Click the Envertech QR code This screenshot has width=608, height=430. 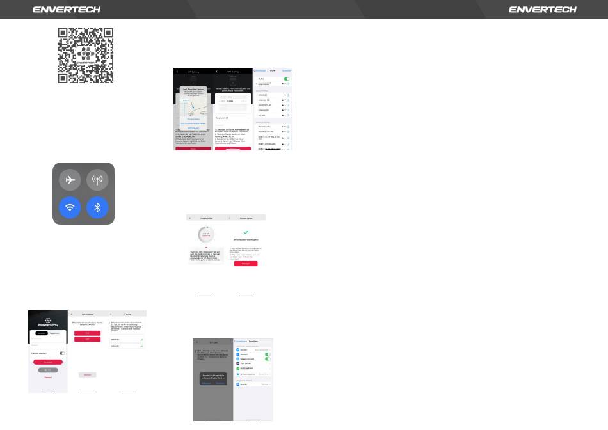pos(85,55)
